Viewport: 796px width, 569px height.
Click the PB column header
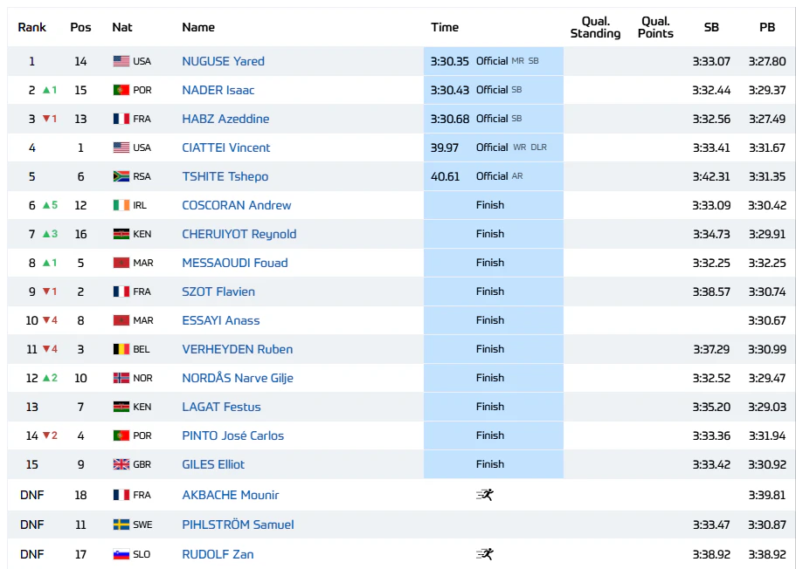click(x=767, y=27)
